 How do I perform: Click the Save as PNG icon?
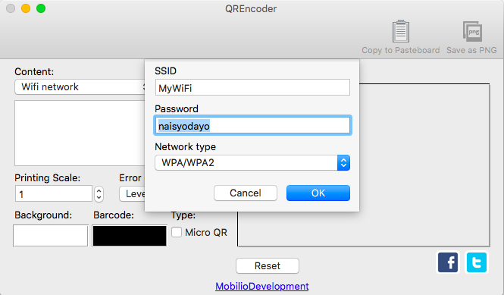pos(472,31)
